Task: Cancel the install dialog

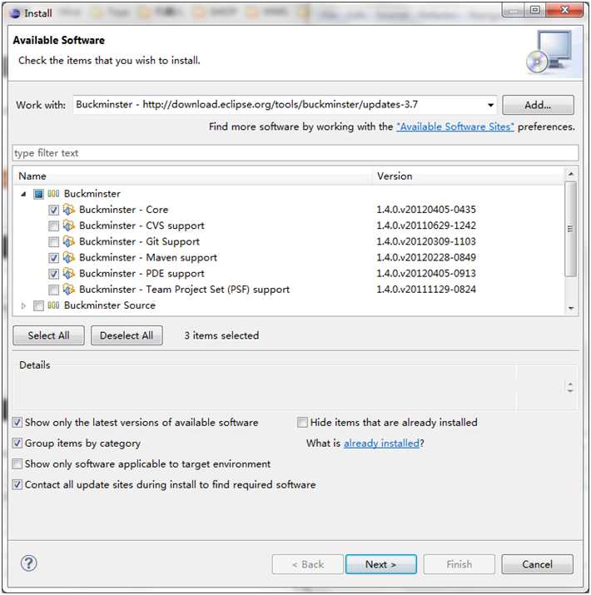Action: (537, 564)
